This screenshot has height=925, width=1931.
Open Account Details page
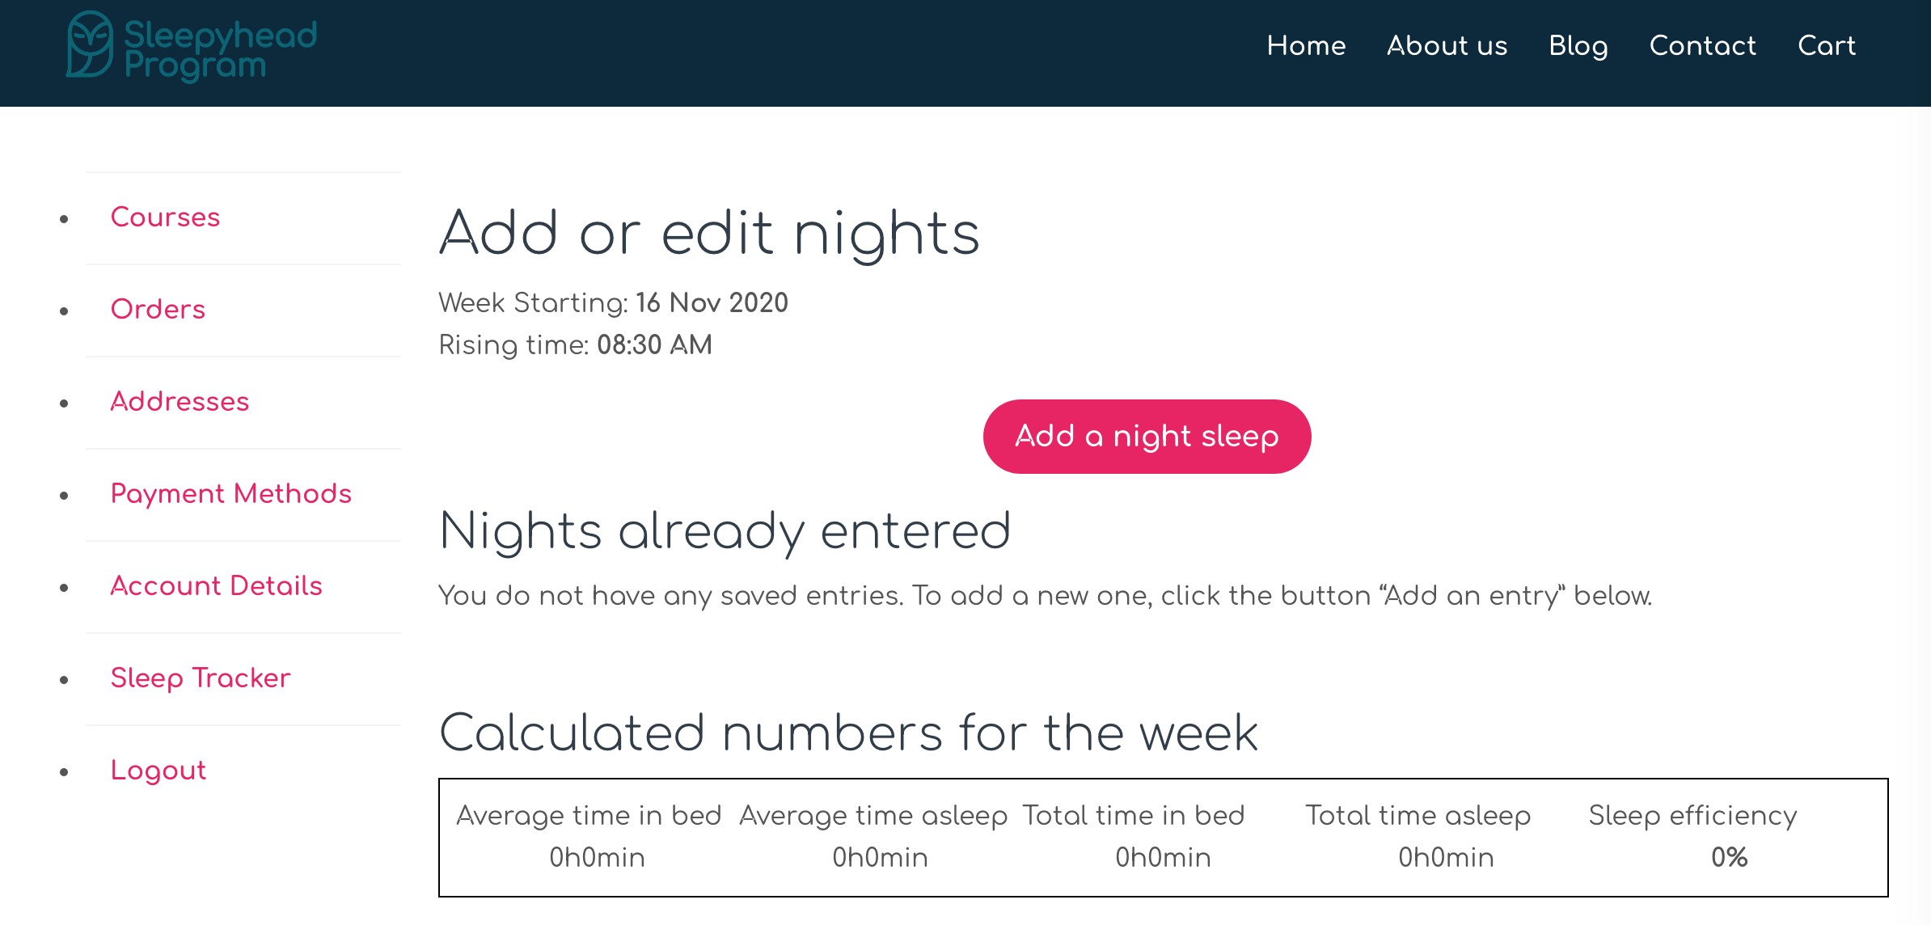point(216,585)
